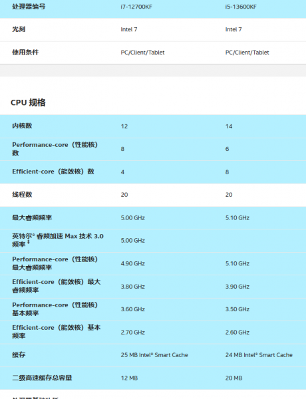This screenshot has height=399, width=306.
Task: Click the Efficient-core 最大睿频频率 label
Action: [x=57, y=286]
